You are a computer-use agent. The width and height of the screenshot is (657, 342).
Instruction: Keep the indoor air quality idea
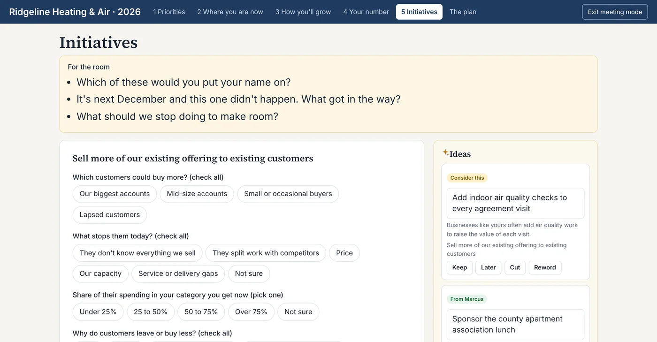459,267
